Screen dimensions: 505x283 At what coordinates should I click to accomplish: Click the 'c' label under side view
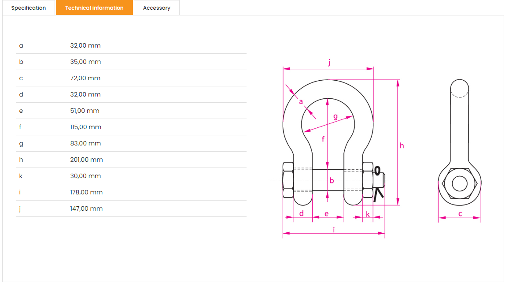pos(460,214)
